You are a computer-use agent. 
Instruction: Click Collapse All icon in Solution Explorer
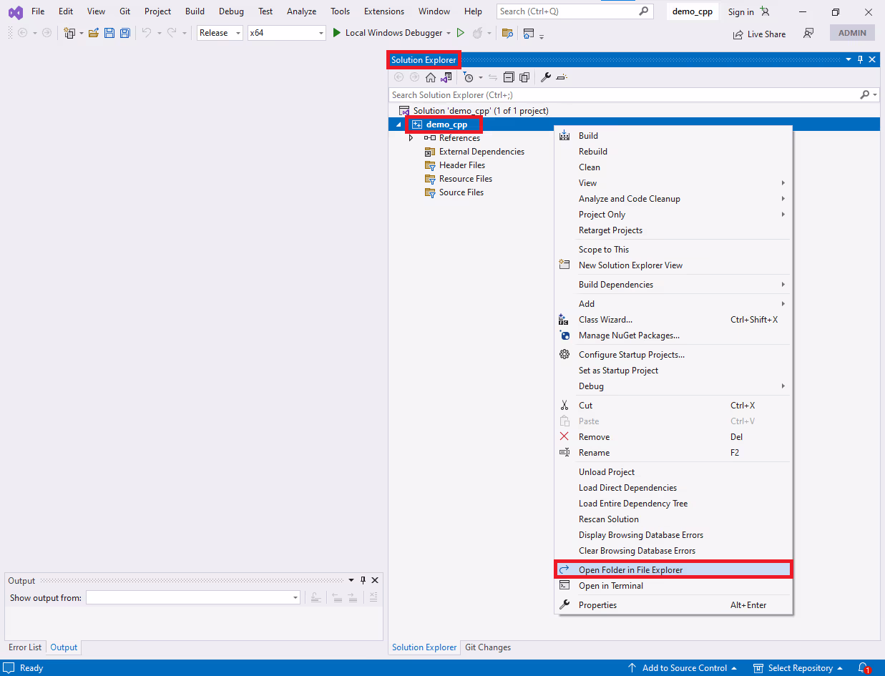pos(509,77)
